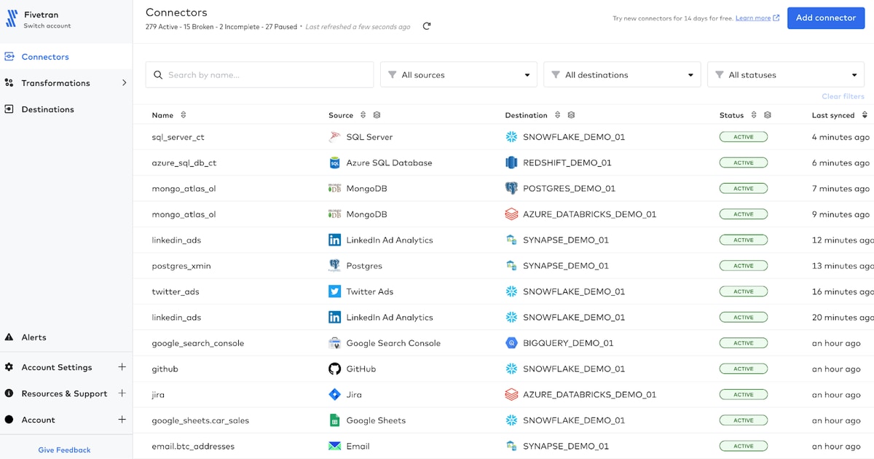Click the Clear filters link
The image size is (874, 459).
point(843,96)
